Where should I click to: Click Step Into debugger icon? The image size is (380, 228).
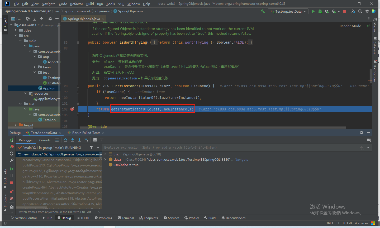click(x=73, y=140)
